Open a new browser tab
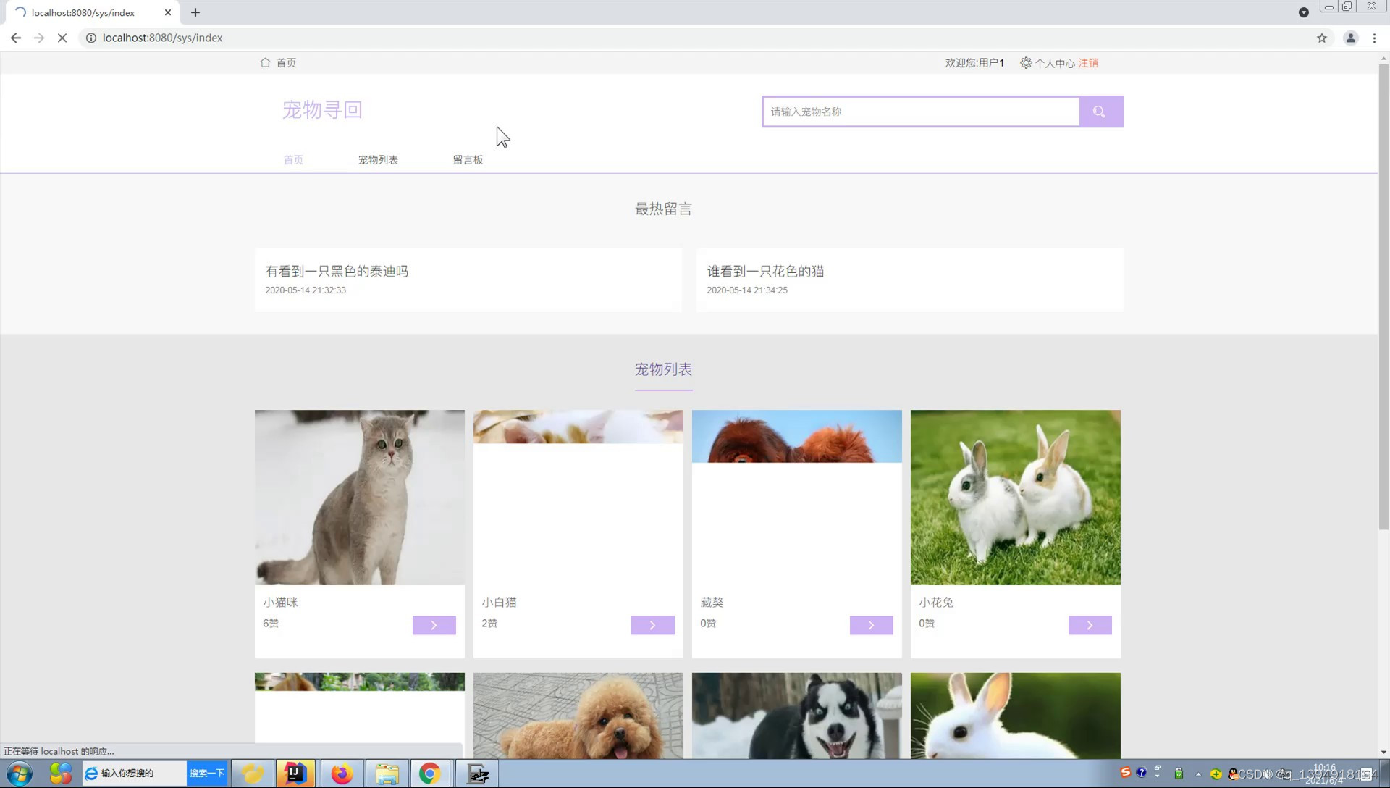1390x788 pixels. click(x=195, y=12)
